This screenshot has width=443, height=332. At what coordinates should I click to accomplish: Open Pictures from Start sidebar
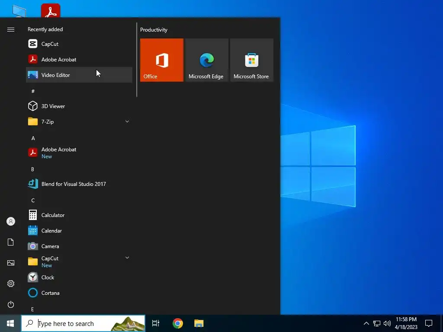pos(11,263)
